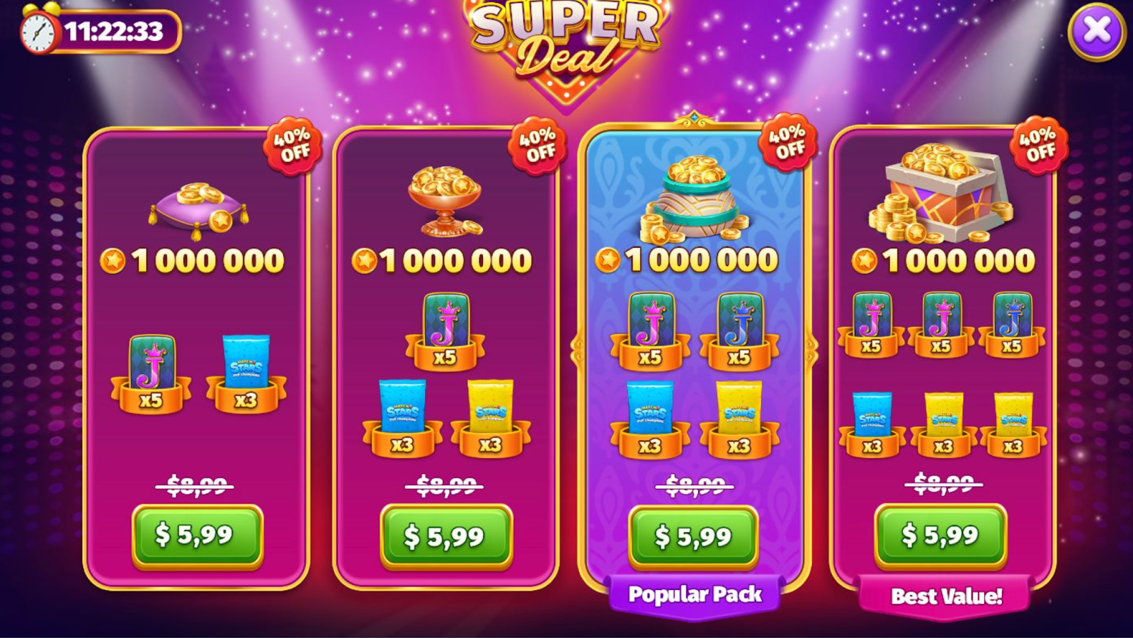
Task: Click the Popular Pack label
Action: click(x=695, y=595)
